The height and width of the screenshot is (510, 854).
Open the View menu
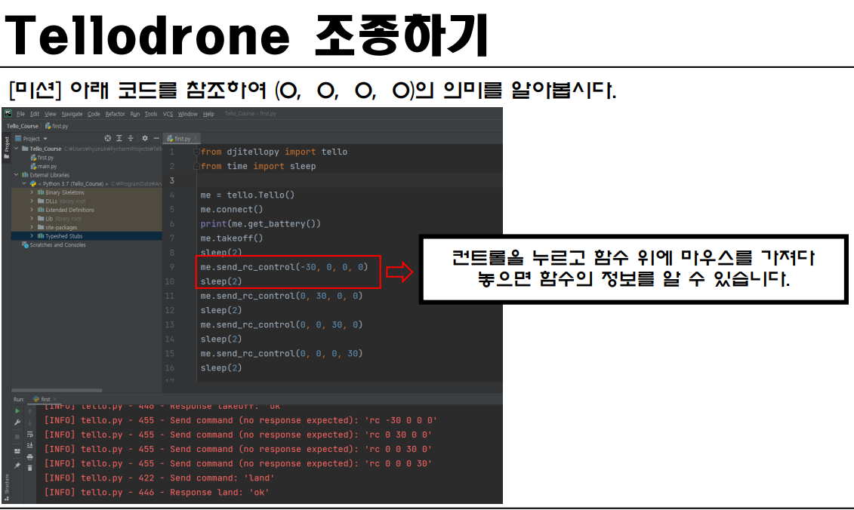click(x=50, y=114)
